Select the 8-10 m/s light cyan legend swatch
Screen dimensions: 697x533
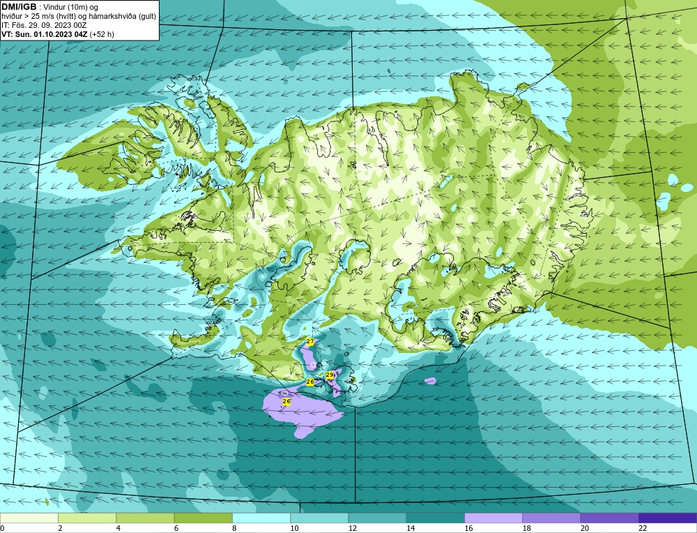(261, 518)
